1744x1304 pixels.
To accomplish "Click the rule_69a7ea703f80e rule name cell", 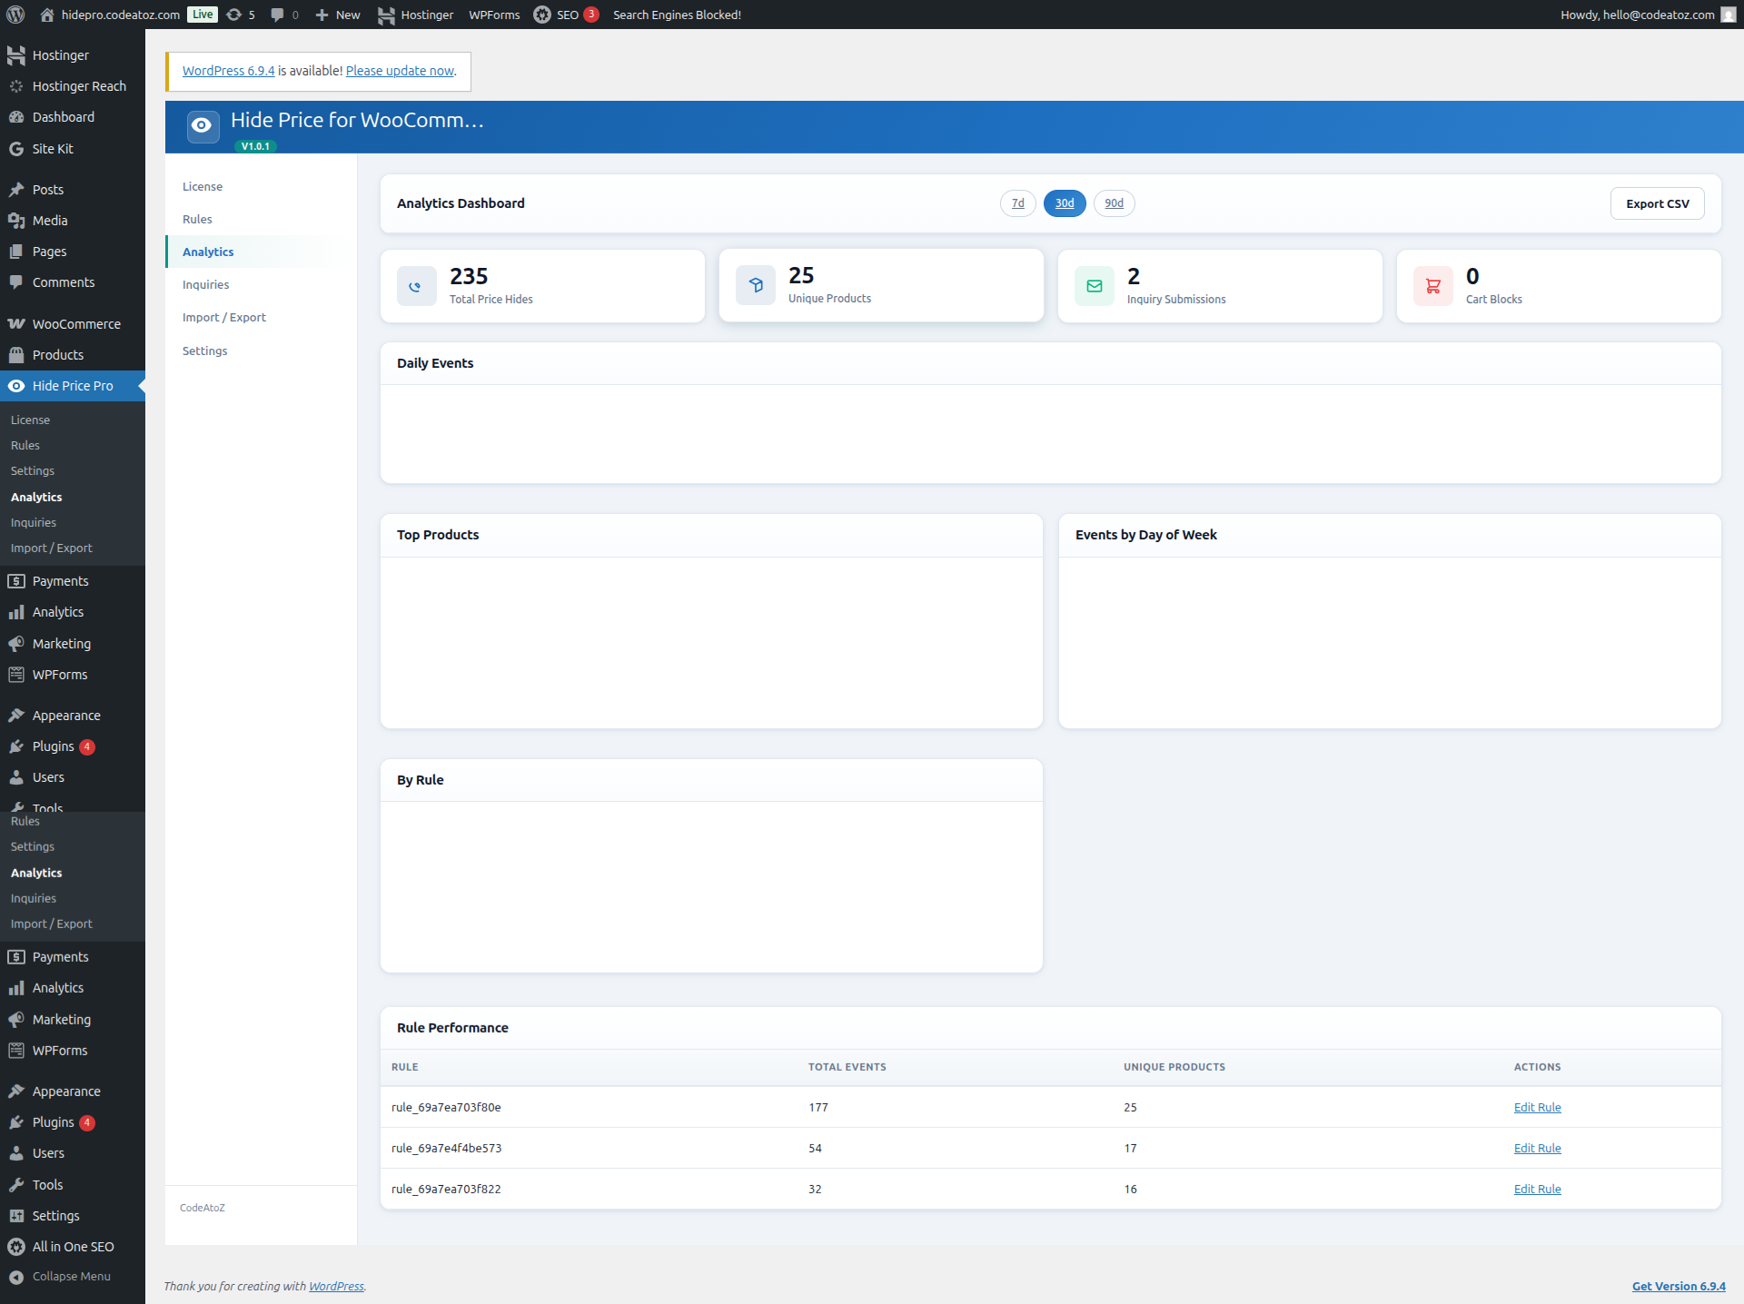I will (x=446, y=1107).
